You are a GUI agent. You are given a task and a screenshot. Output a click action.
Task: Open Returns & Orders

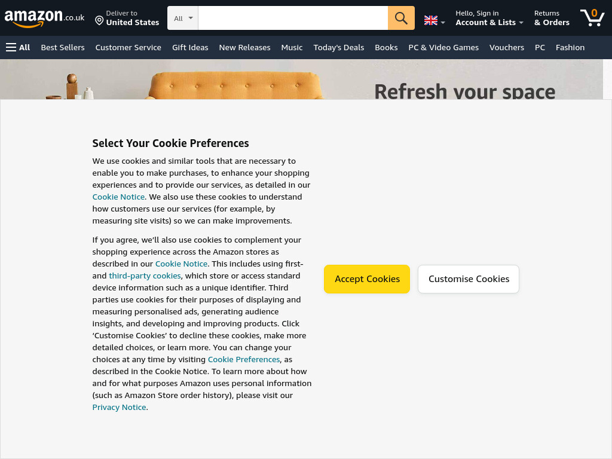[552, 18]
